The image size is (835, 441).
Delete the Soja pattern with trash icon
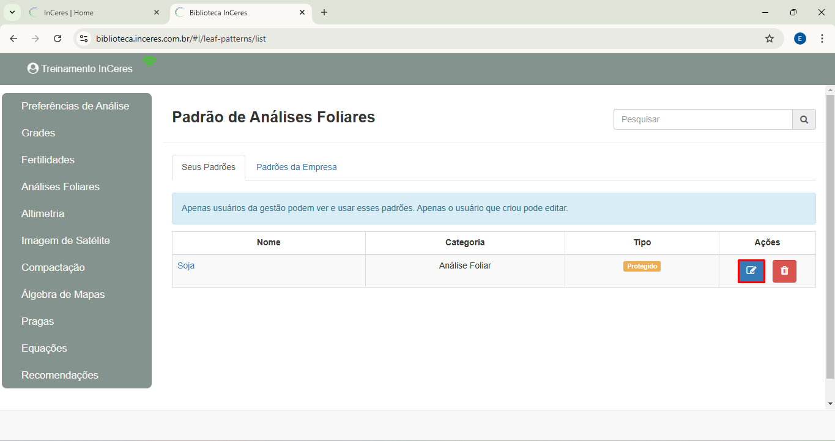tap(784, 271)
